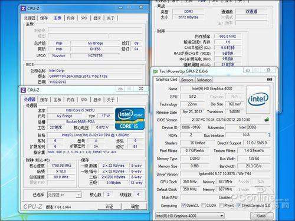Click the TDP 17 W value
This screenshot has height=221, width=295.
(x=106, y=116)
